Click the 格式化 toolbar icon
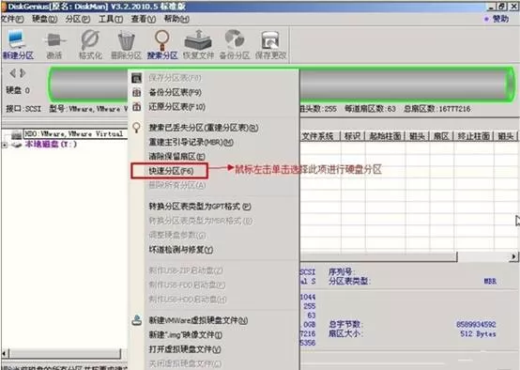 pos(90,39)
